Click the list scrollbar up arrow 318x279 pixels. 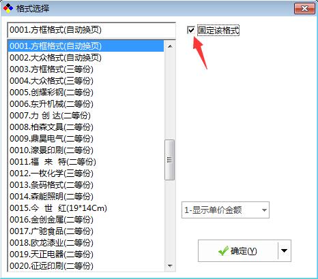pos(170,46)
